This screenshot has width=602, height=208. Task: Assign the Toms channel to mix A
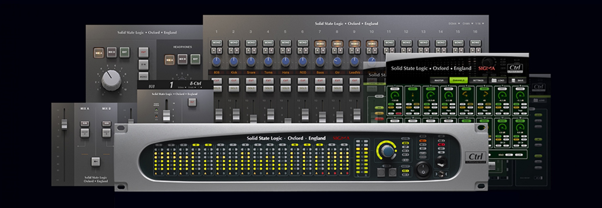265,50
